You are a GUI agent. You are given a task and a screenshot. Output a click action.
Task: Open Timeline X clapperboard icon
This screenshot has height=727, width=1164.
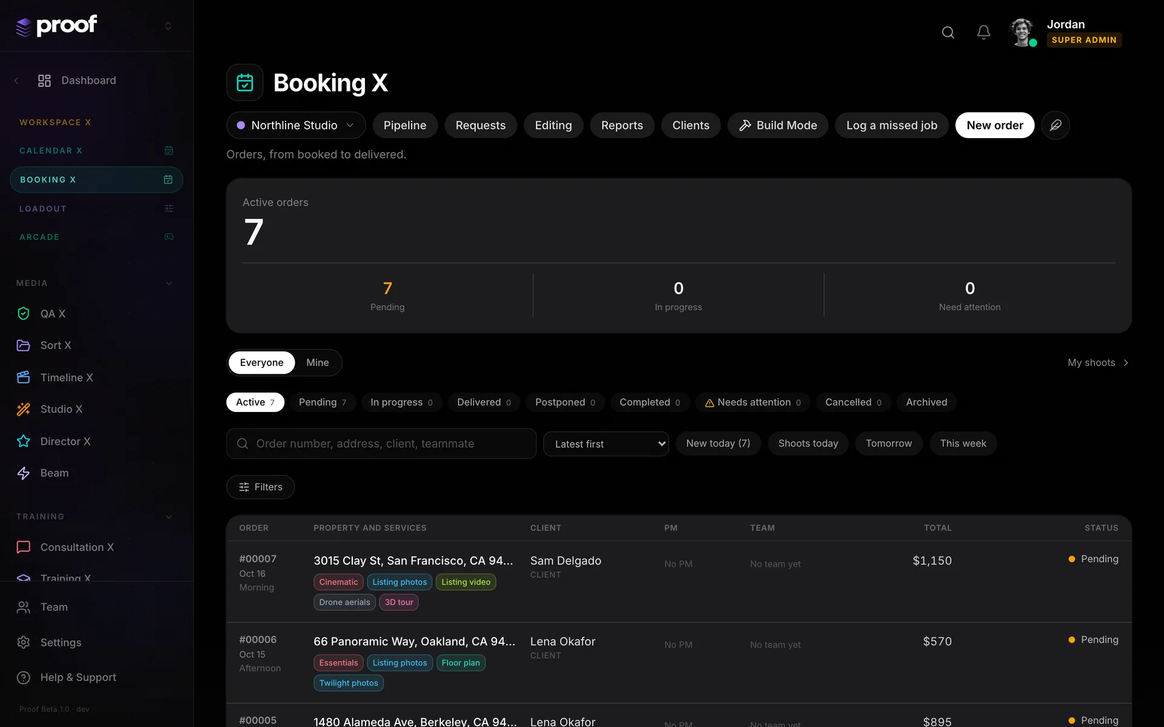24,377
